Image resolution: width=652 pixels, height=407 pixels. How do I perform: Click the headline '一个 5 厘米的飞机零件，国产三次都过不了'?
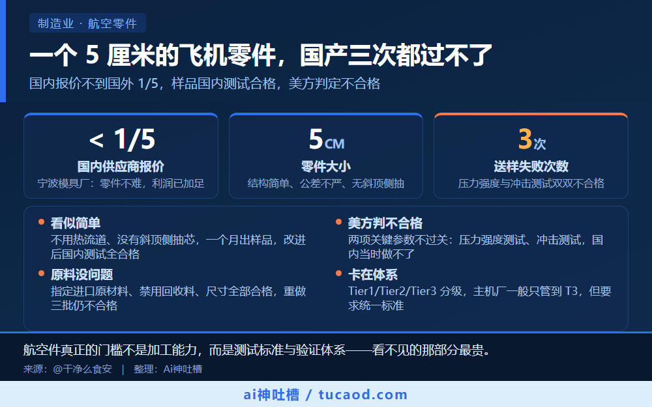261,55
